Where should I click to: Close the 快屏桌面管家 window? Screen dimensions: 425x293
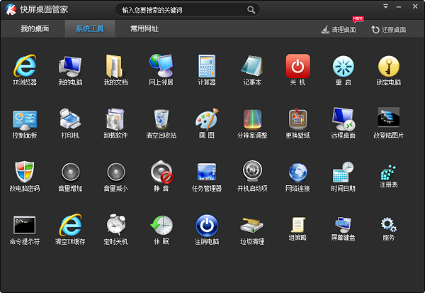[415, 6]
